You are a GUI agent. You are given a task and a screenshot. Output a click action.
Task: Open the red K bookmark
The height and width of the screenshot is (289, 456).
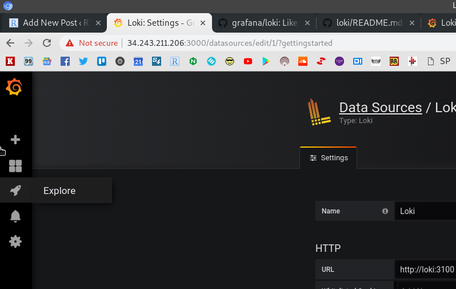click(x=10, y=61)
